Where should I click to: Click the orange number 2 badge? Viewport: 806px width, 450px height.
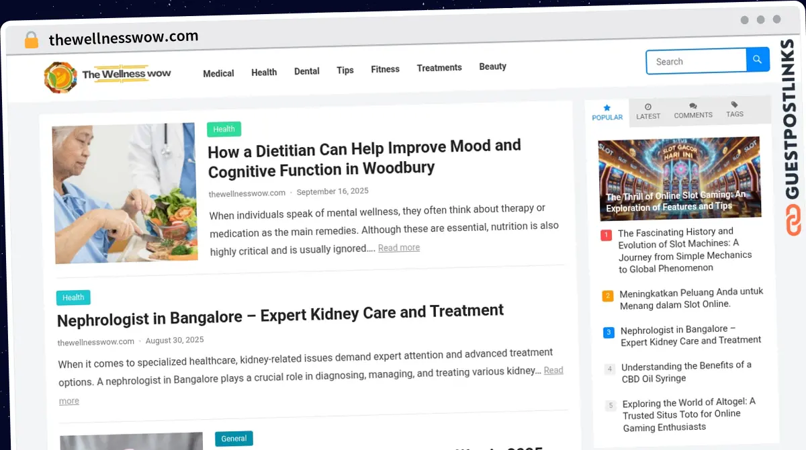click(x=608, y=296)
